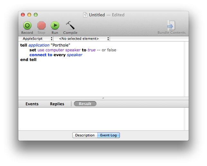Click the italic "true" value in script

[92, 50]
